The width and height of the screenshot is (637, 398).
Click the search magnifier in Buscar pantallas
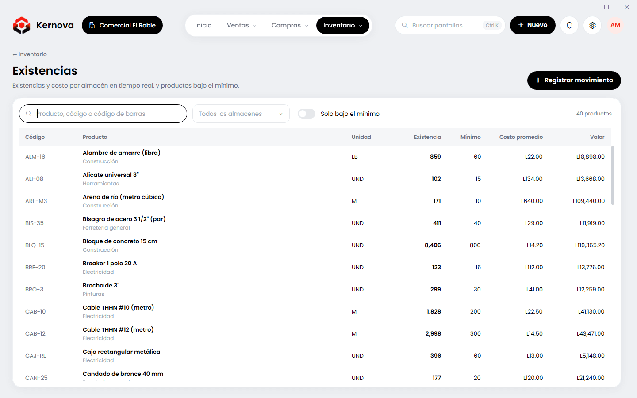(x=405, y=25)
